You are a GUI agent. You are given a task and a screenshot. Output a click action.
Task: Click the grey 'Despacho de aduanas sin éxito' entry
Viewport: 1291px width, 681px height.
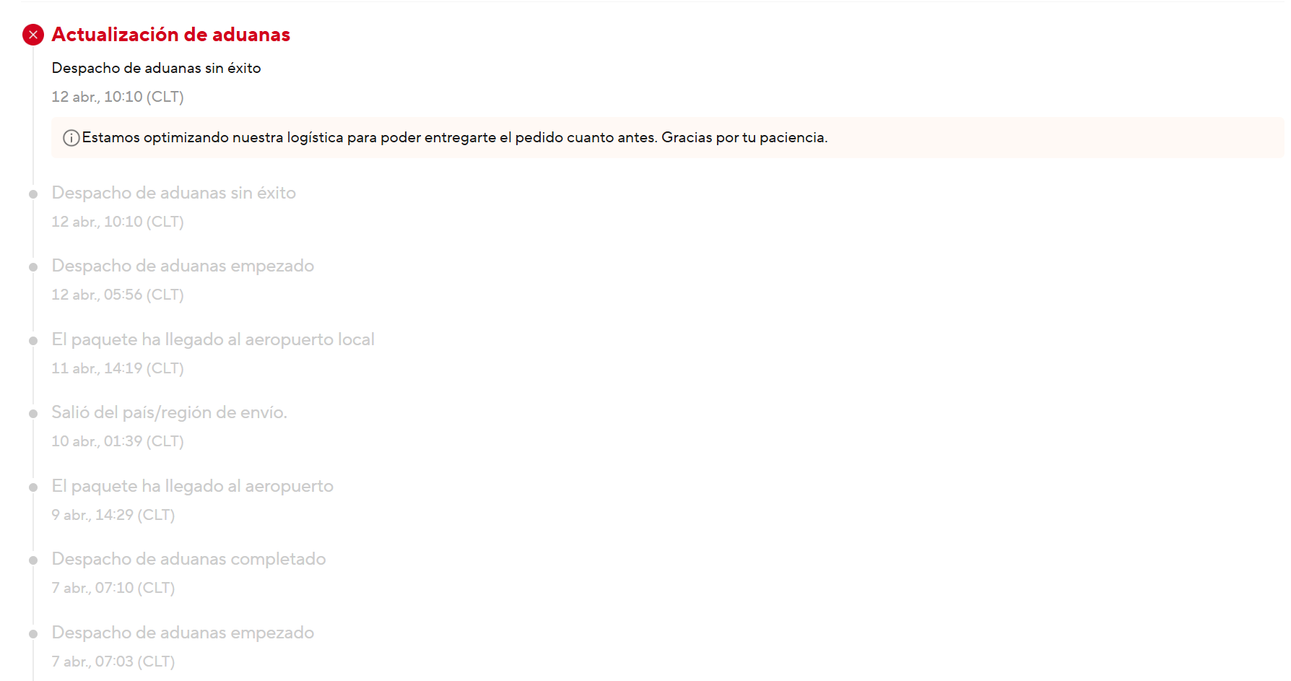click(x=174, y=193)
